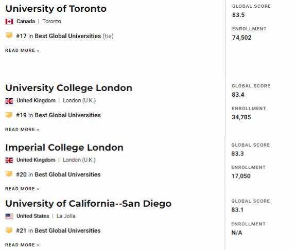The height and width of the screenshot is (250, 295).
Task: Click the gold badge next to #20 ranking
Action: pos(9,174)
